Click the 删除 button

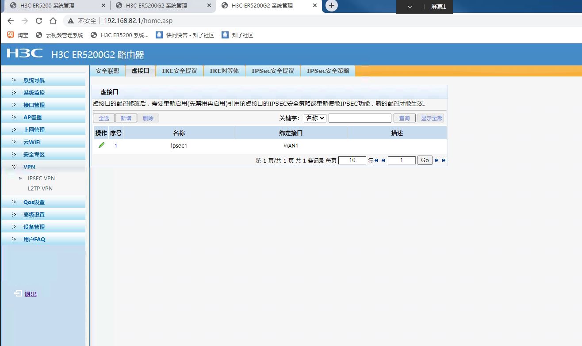click(148, 118)
